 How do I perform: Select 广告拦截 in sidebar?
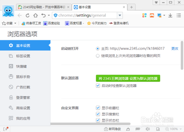point(25,87)
